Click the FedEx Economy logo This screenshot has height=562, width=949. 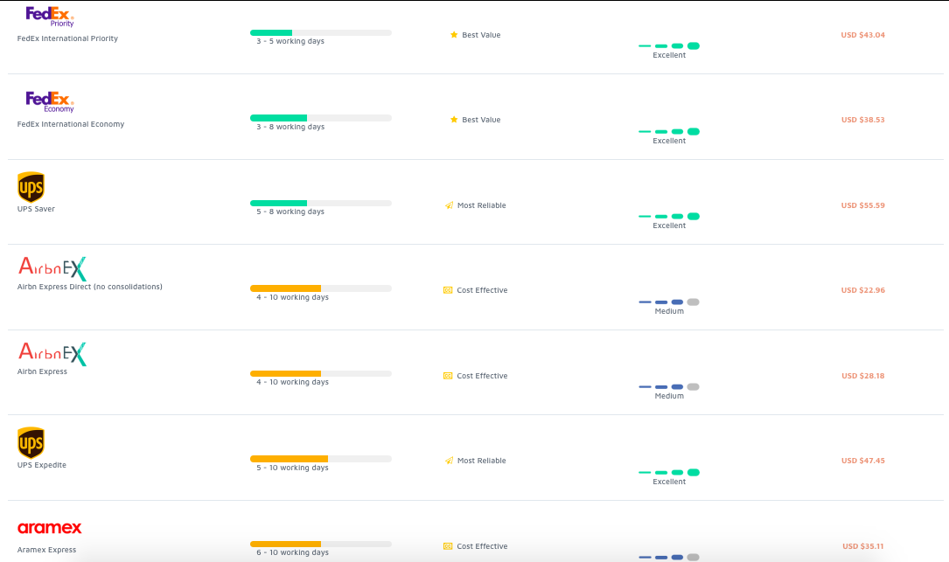pos(50,101)
